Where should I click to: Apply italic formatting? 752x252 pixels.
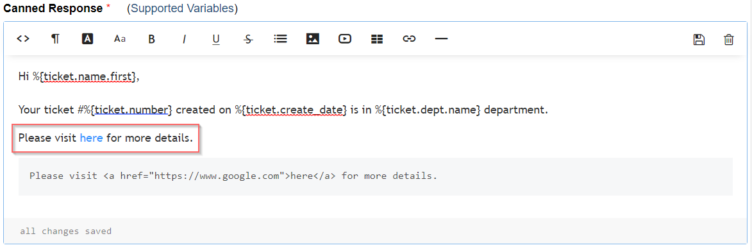pos(184,39)
